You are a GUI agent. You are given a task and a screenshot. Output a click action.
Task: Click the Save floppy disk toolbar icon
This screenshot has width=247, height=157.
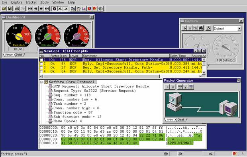(10, 8)
